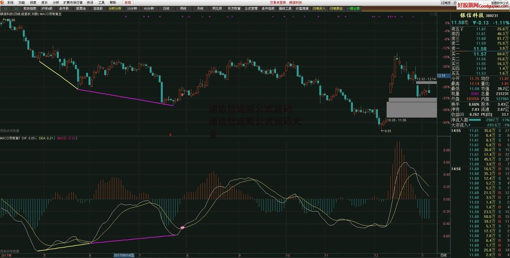The image size is (510, 258).
Task: Open the 功能 menu
Action: pos(22,3)
